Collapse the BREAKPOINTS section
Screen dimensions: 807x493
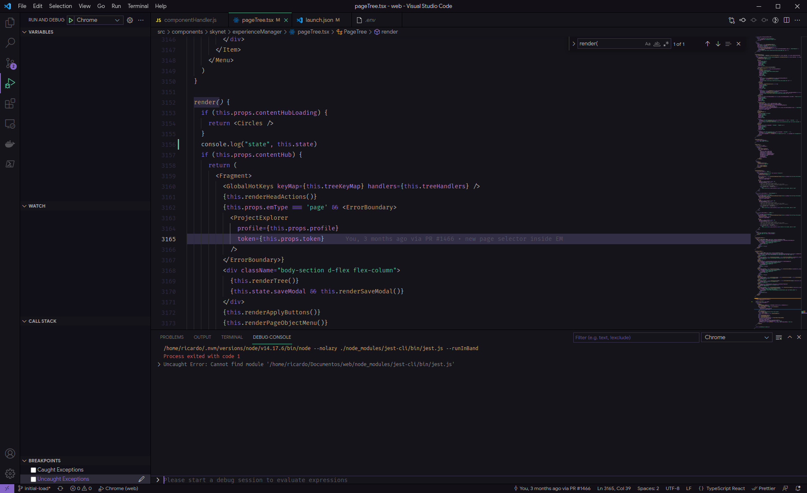point(85,461)
